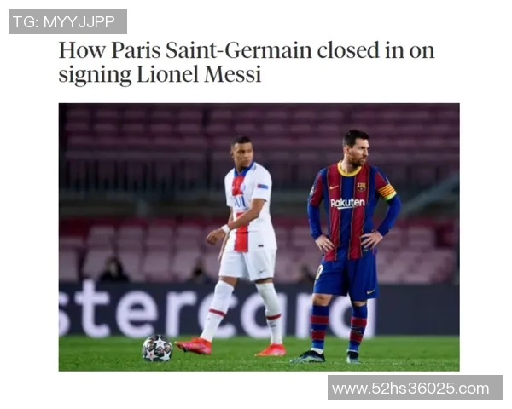Click the green pitch grass area
The height and width of the screenshot is (409, 512).
tap(259, 354)
